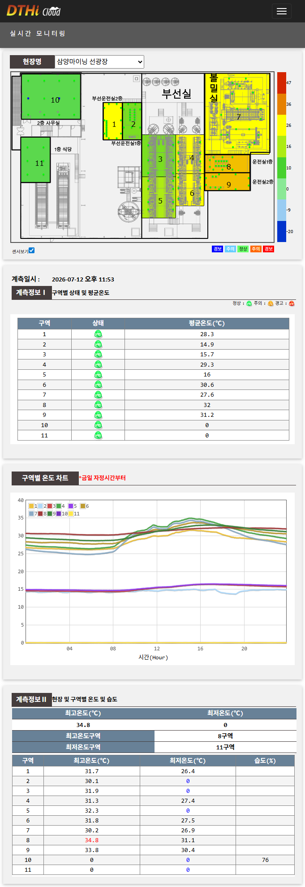305x887 pixels.
Task: Click the 구역별 온도 차트 header
Action: click(45, 478)
